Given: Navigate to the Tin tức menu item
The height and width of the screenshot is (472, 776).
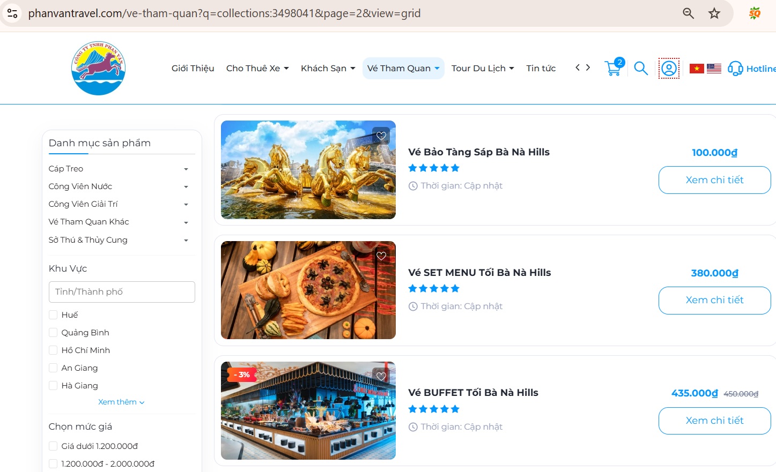Looking at the screenshot, I should point(541,68).
